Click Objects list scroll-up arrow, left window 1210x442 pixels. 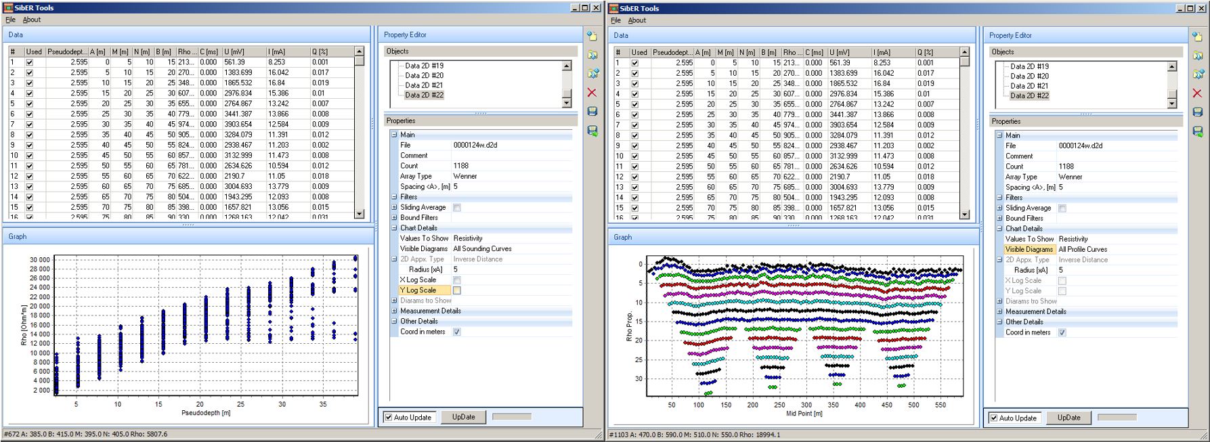coord(567,66)
